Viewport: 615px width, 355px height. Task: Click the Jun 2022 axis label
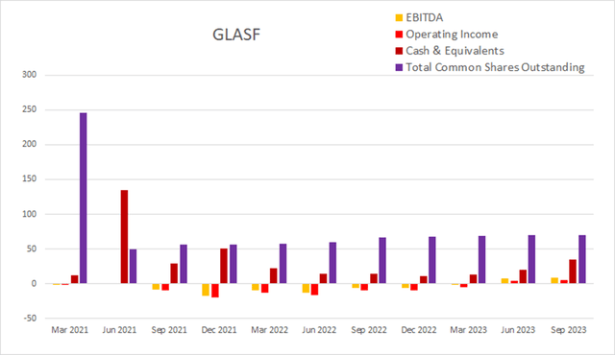[x=319, y=330]
